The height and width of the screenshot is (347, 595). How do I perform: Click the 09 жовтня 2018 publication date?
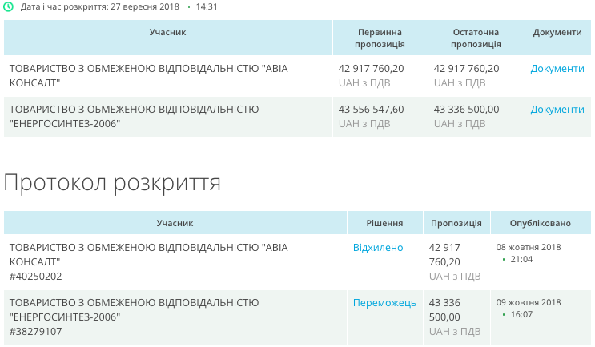(x=529, y=302)
